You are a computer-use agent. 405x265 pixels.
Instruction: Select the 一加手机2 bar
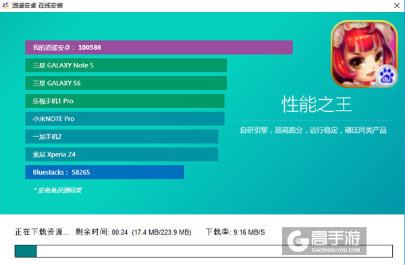[x=122, y=136]
